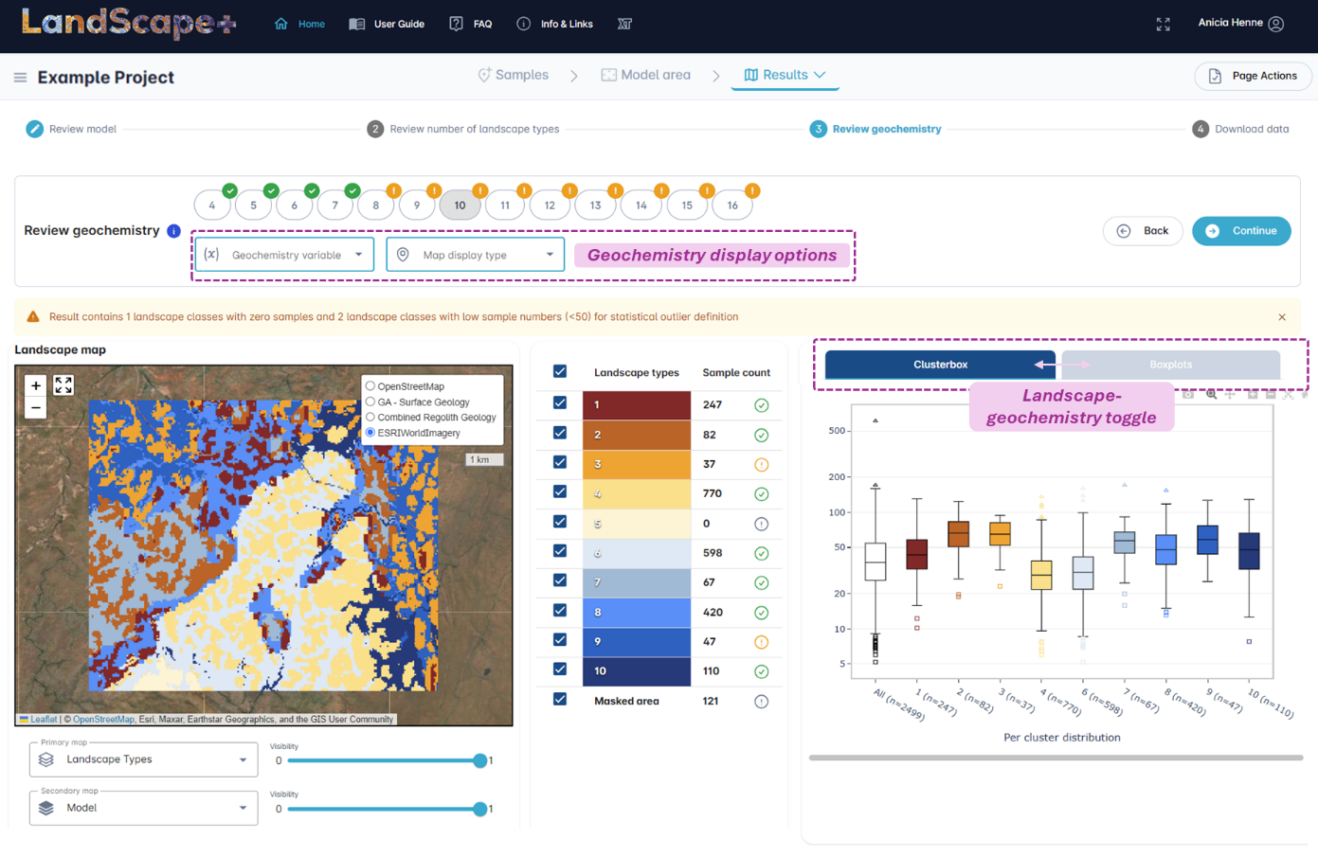Viewport: 1318px width, 857px height.
Task: Click the status check icon for landscape type 1
Action: click(x=761, y=405)
